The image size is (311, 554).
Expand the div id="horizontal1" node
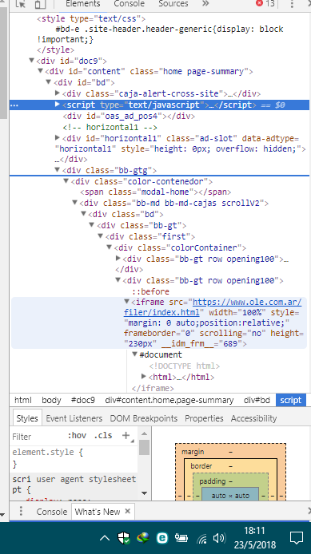58,138
